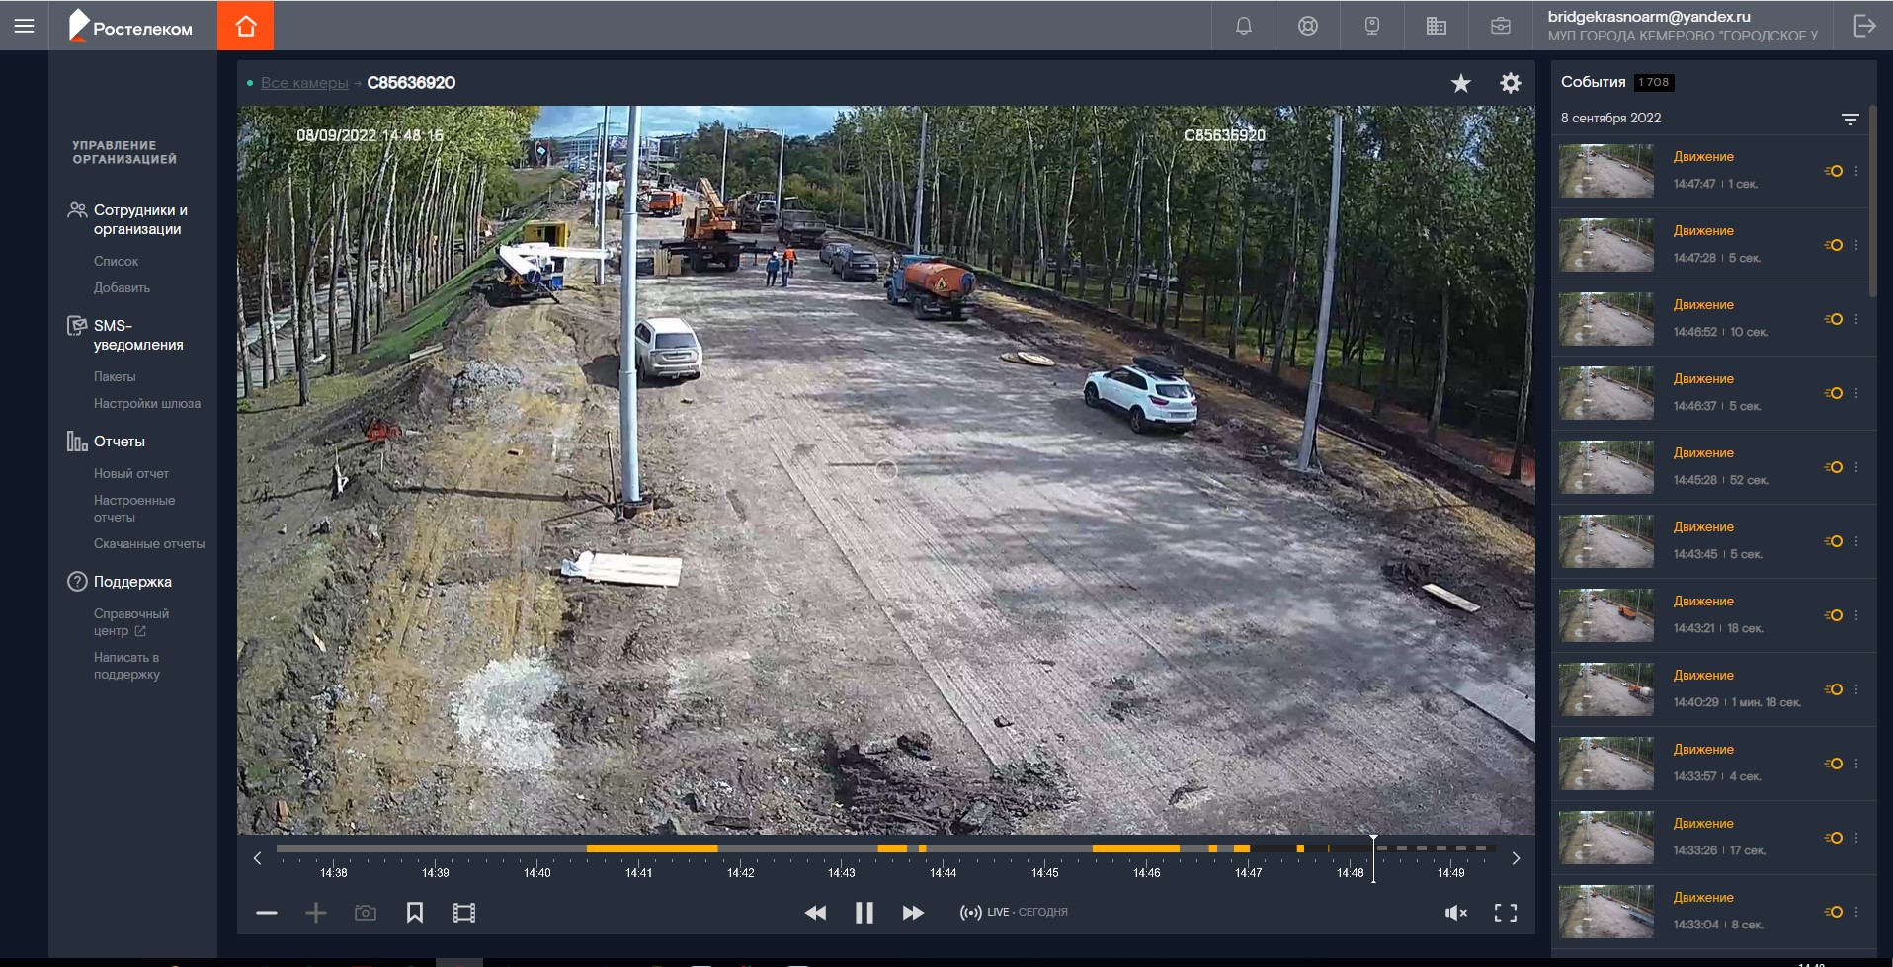Open 14:45:28 motion event thumbnail
1893x967 pixels.
coord(1605,467)
